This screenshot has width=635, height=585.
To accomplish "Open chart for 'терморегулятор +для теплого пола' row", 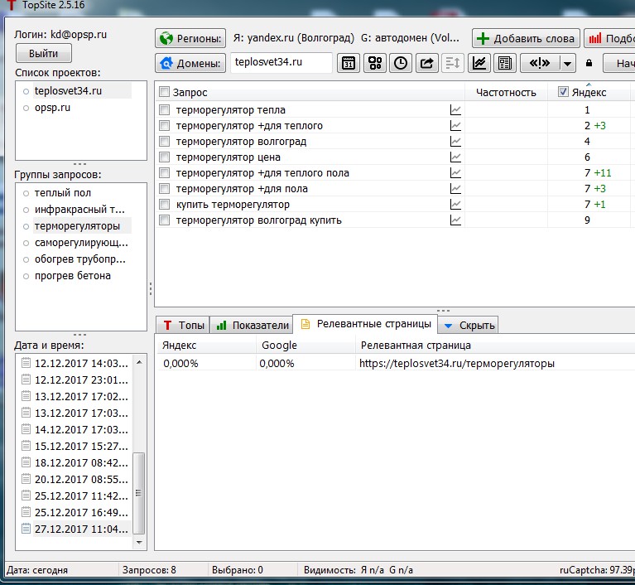I will 455,173.
